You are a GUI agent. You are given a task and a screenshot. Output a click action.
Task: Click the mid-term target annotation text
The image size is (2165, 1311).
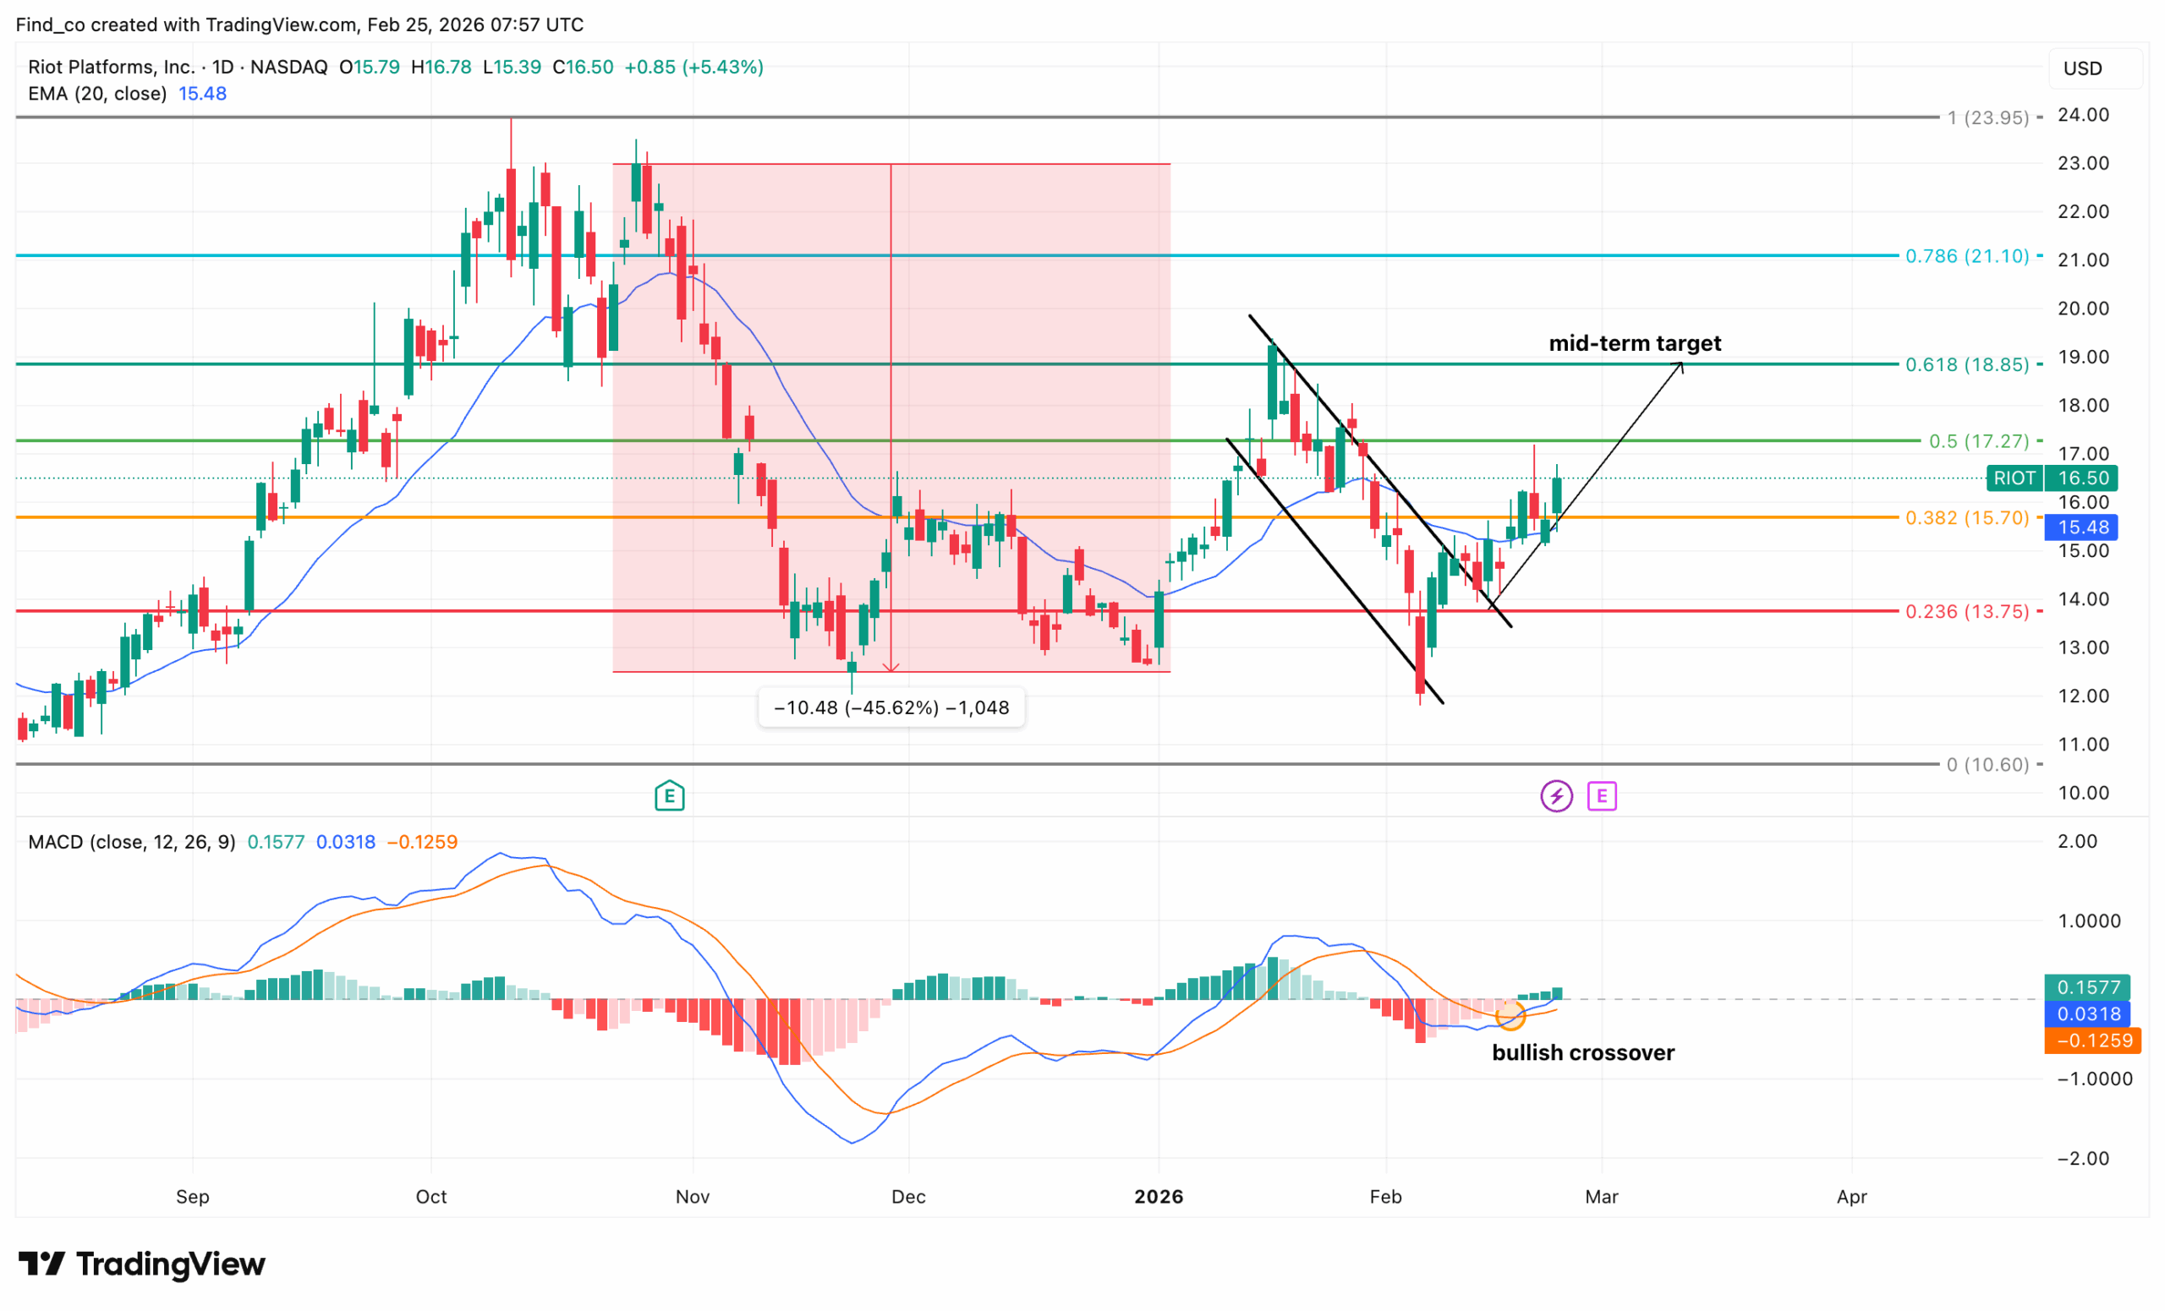pos(1634,343)
